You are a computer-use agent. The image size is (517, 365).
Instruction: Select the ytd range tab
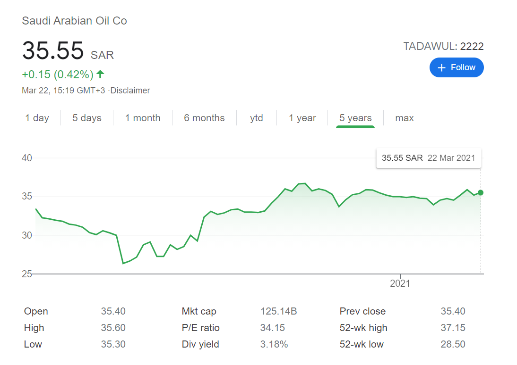pos(257,118)
